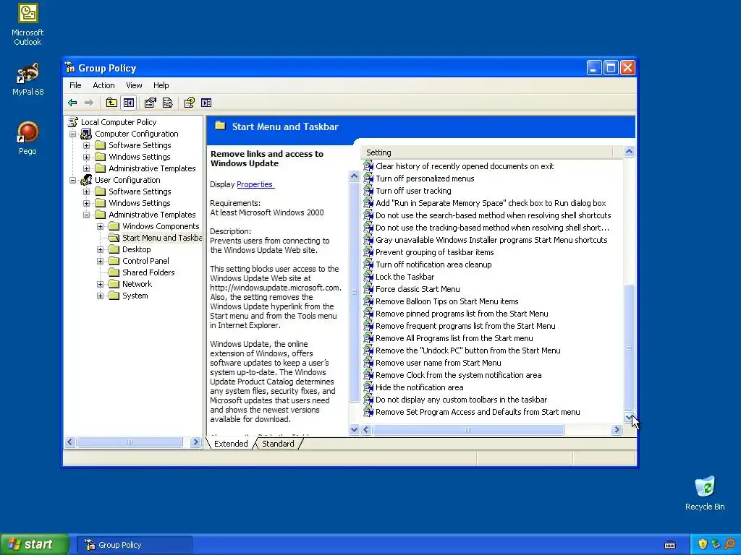Click the yellow security shield tray icon
Screen dimensions: 741x555
pyautogui.click(x=703, y=544)
